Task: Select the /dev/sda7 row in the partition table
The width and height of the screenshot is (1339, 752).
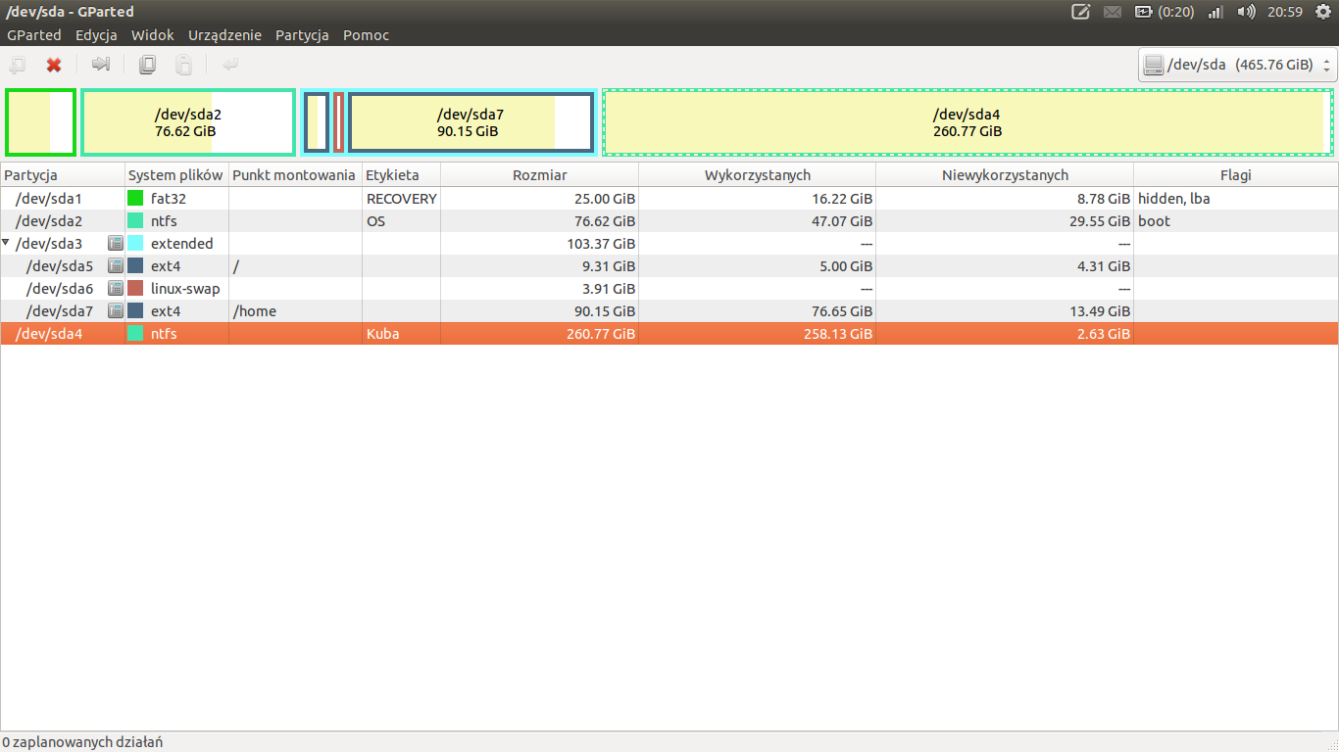Action: click(x=669, y=310)
